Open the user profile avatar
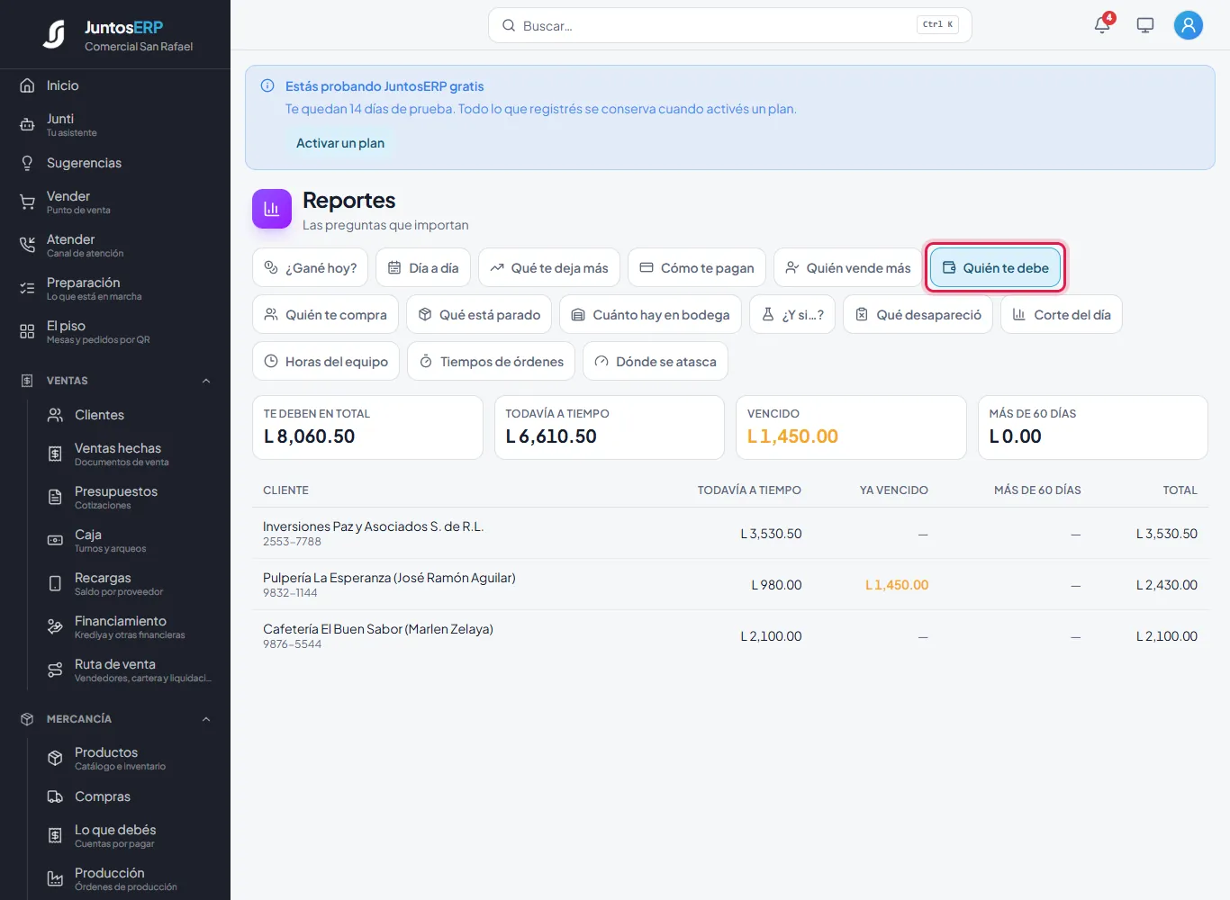 [1189, 25]
